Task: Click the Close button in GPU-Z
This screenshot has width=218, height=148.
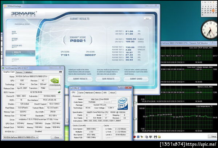Action: point(57,137)
